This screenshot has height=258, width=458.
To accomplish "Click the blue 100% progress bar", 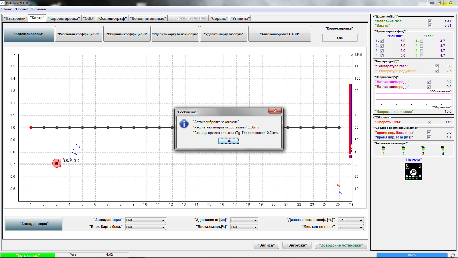I will click(412, 255).
